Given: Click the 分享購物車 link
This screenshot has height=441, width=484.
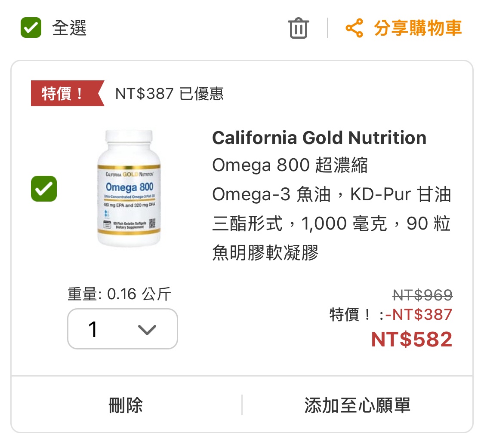Looking at the screenshot, I should [x=418, y=28].
